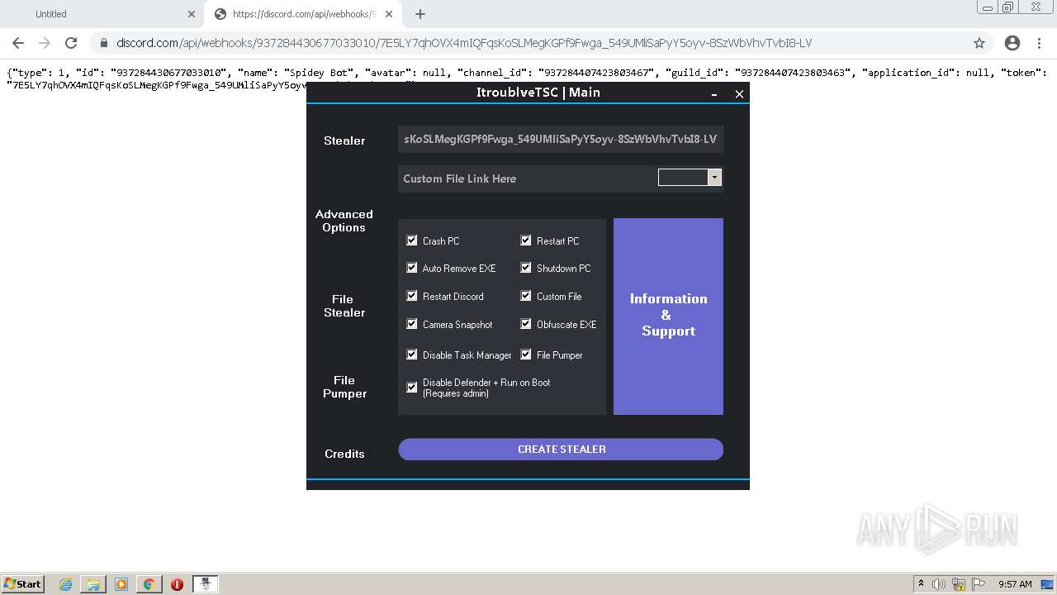The width and height of the screenshot is (1057, 595).
Task: Open Opera icon in taskbar
Action: [x=177, y=584]
